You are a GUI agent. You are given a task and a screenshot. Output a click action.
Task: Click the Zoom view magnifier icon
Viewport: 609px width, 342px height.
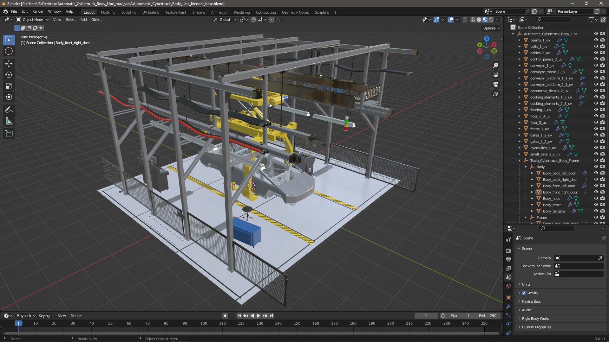coord(496,65)
